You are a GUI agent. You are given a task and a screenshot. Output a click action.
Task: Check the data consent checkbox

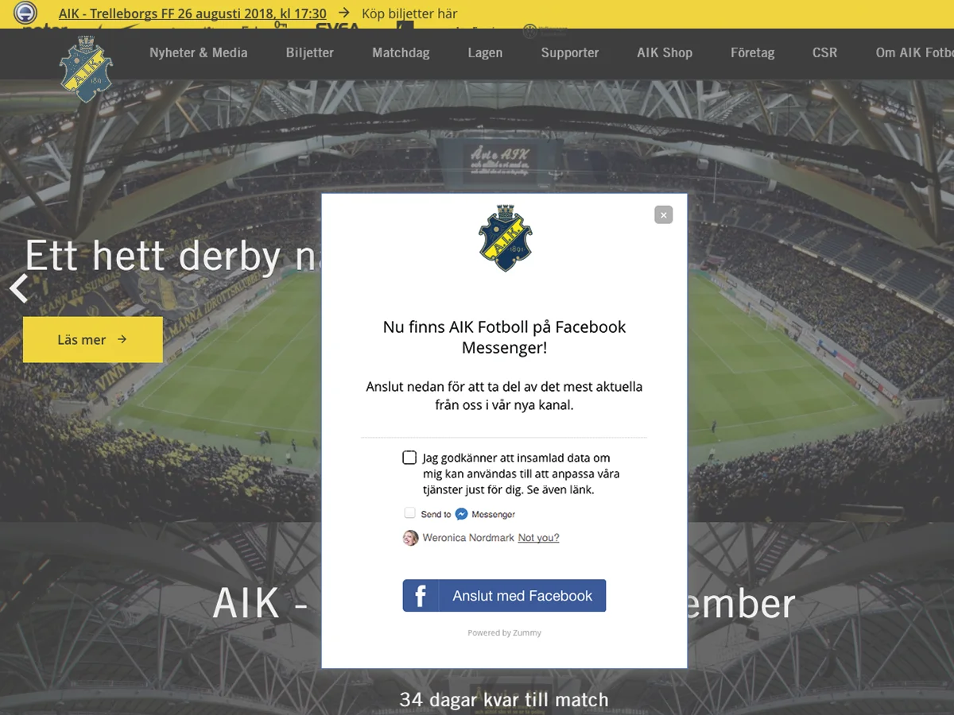[409, 458]
